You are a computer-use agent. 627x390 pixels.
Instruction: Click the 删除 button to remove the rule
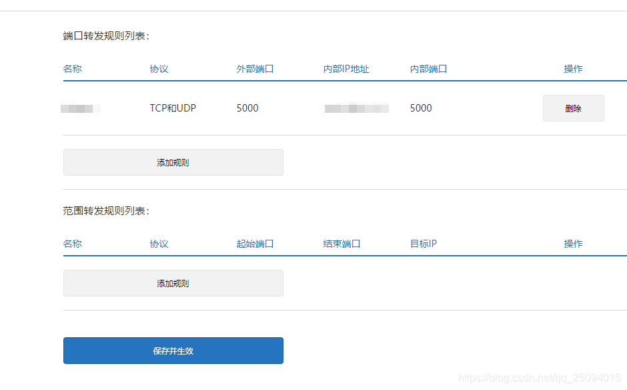573,108
